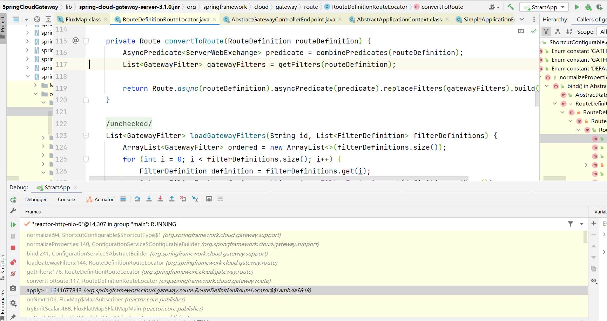
Task: Toggle watches eye icon in Variables pane
Action: coord(594,281)
